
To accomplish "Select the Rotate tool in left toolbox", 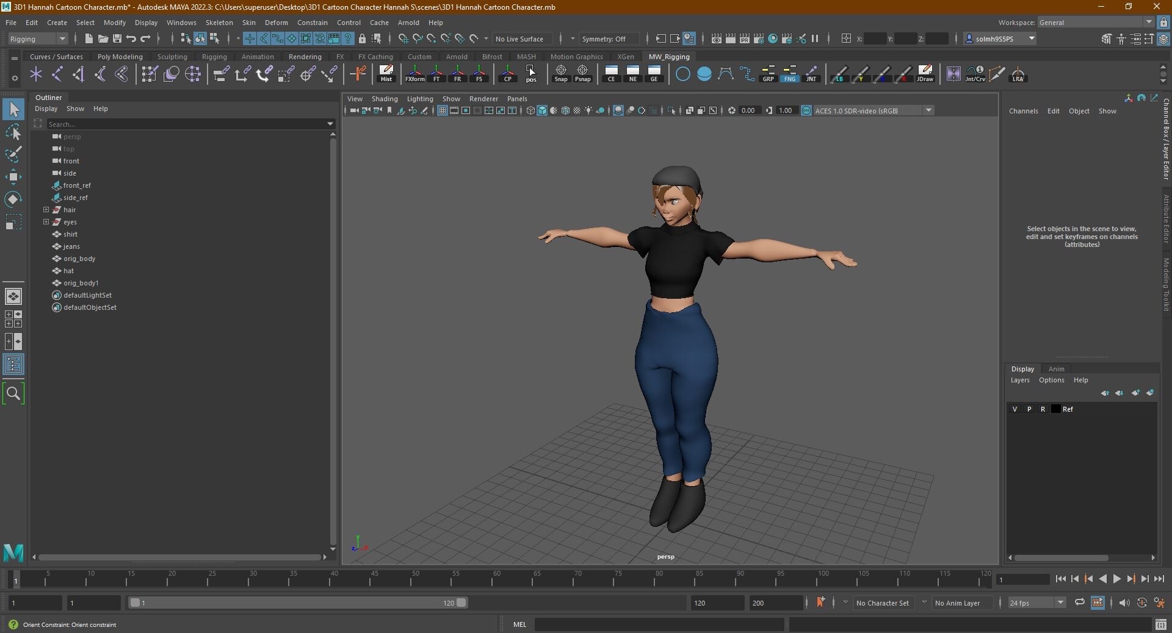I will 13,199.
